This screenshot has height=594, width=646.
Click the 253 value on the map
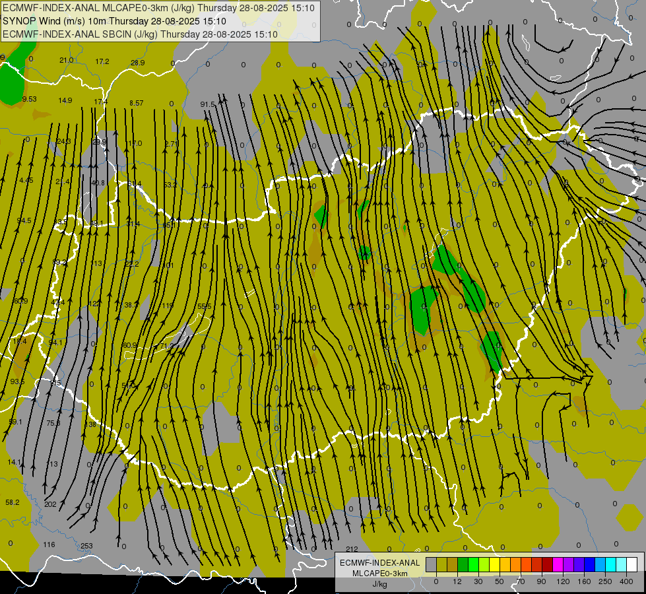86,546
